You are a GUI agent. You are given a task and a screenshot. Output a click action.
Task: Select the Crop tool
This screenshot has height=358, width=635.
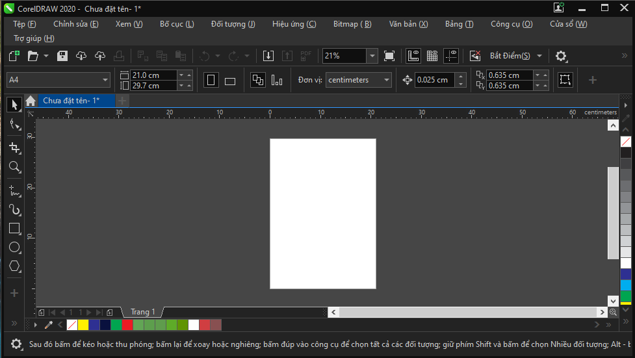point(14,147)
